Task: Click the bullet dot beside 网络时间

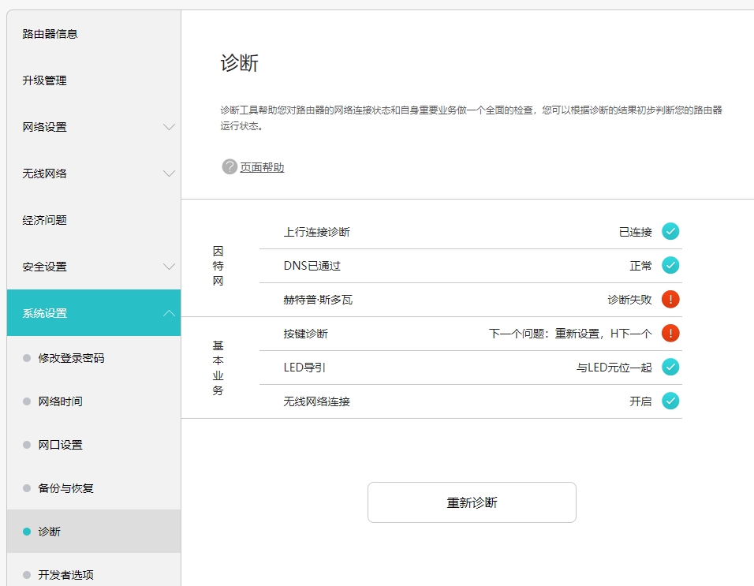Action: 27,401
